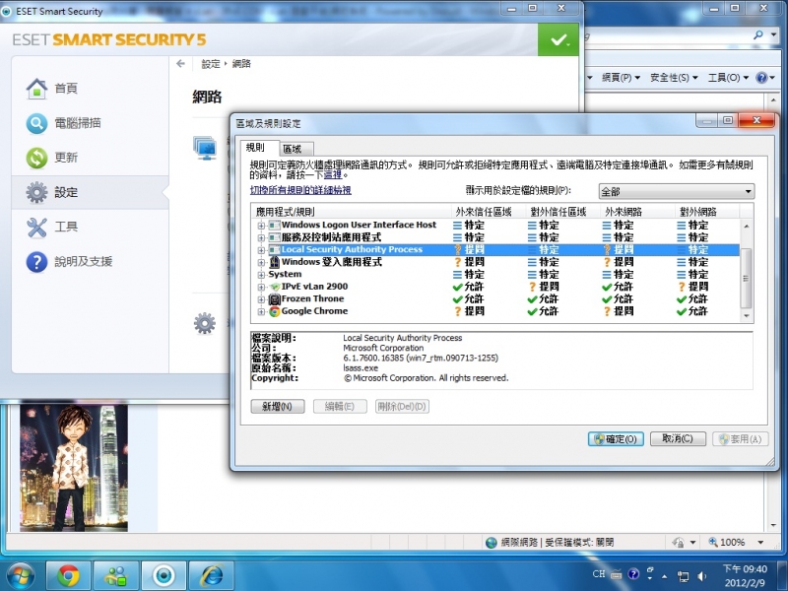Click the IE search magnifier icon

(x=758, y=35)
